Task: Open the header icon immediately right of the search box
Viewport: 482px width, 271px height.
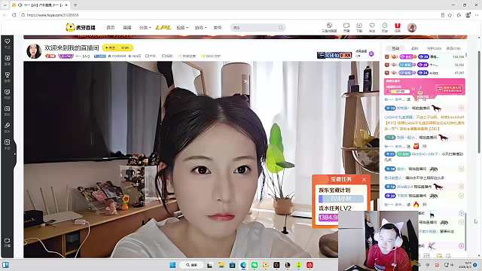Action: tap(329, 27)
